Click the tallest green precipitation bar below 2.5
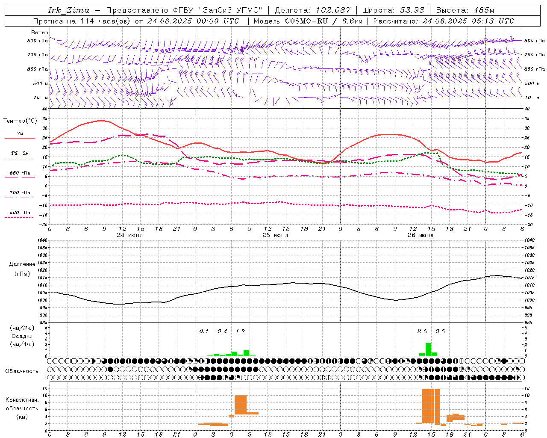The image size is (547, 438). [428, 349]
